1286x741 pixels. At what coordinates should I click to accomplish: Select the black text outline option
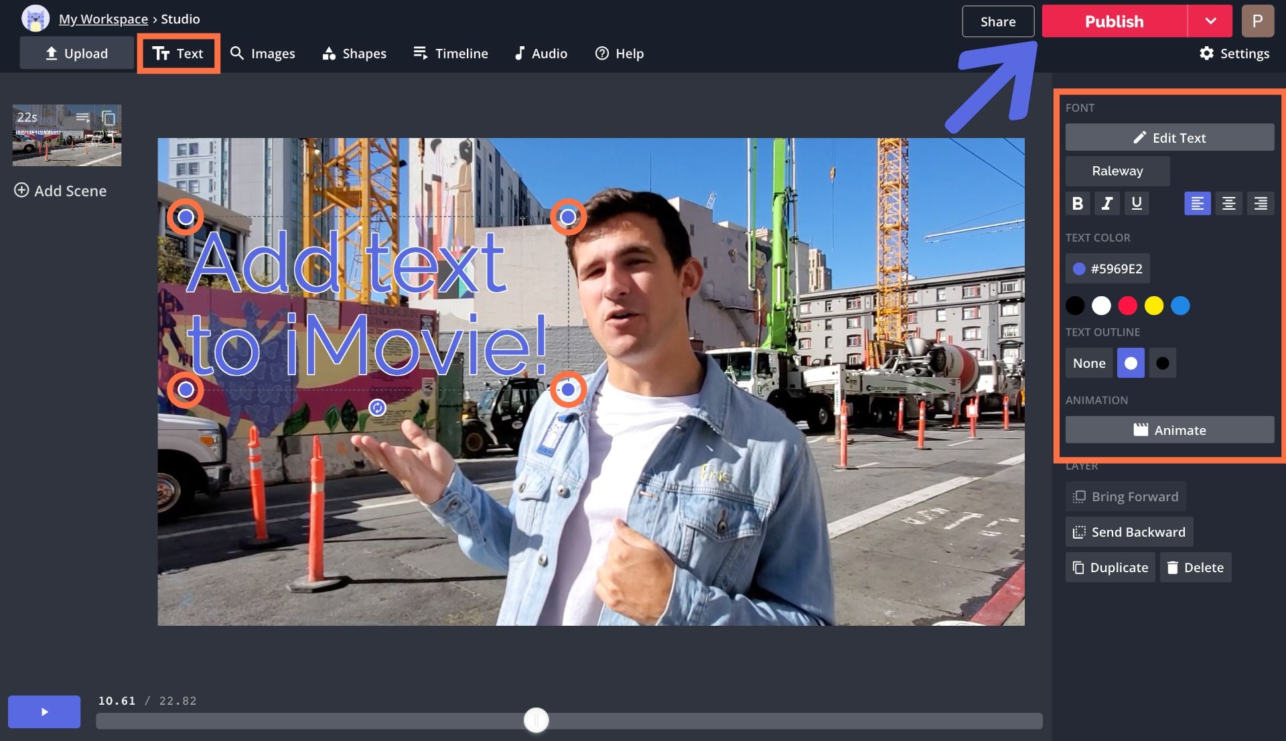pyautogui.click(x=1162, y=363)
